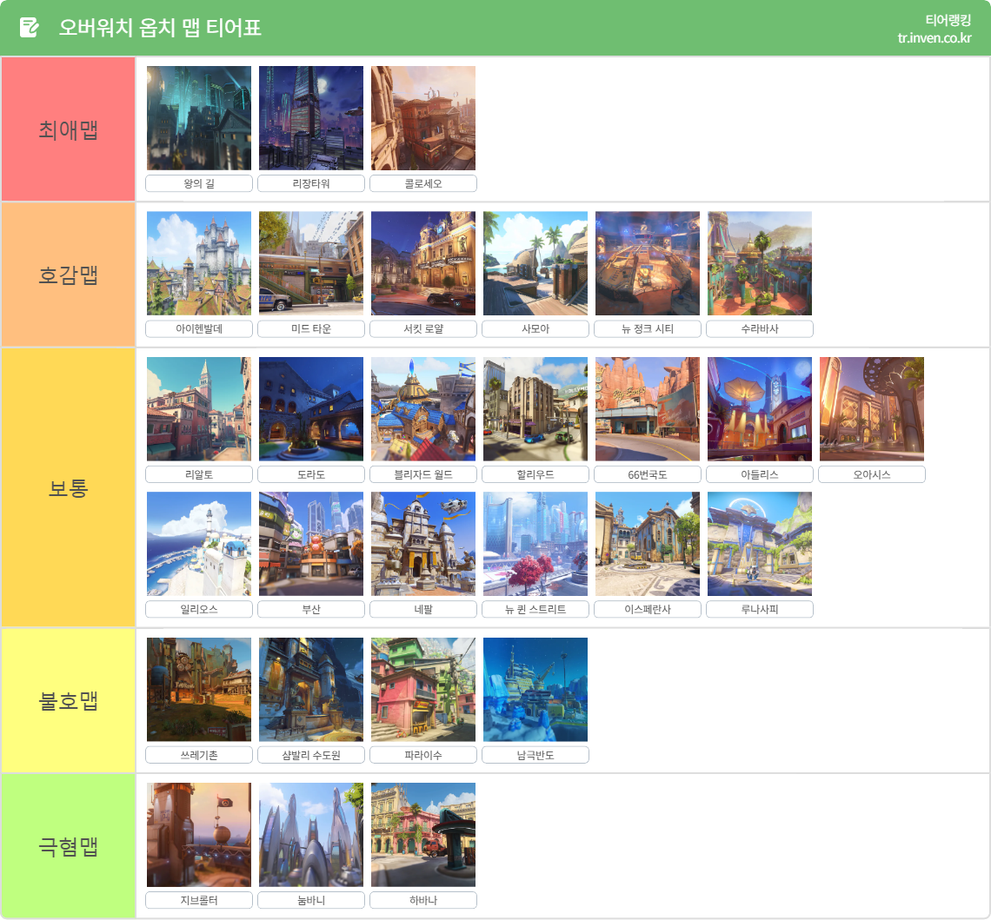This screenshot has height=920, width=991.
Task: Choose the 이스페란사 map image
Action: (x=648, y=544)
